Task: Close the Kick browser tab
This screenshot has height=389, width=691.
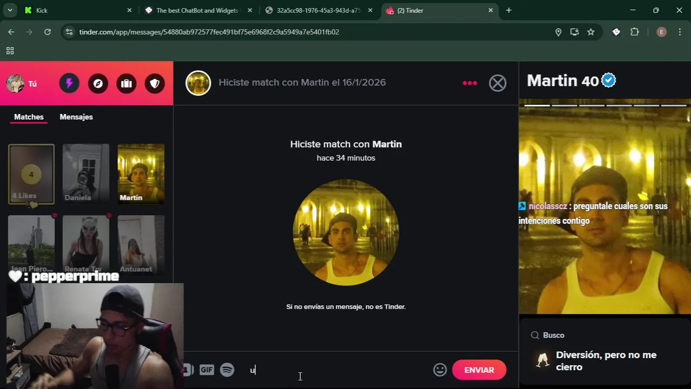Action: 129,10
